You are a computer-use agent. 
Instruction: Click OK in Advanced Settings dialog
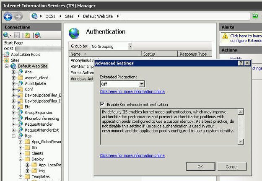[200, 167]
